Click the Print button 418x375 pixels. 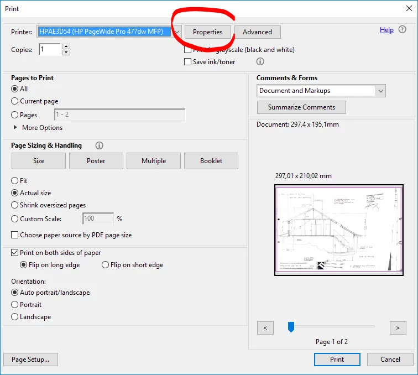(337, 360)
